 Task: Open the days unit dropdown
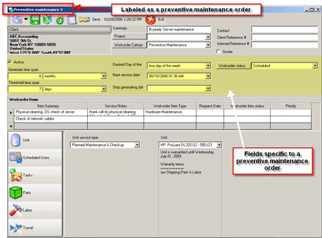(x=103, y=89)
